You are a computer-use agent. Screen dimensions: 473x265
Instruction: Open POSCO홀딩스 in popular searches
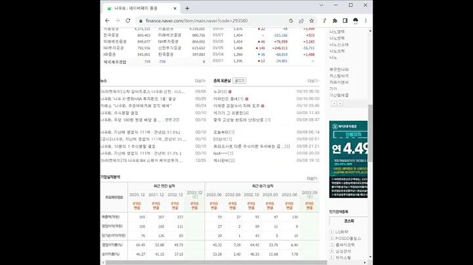(348, 238)
